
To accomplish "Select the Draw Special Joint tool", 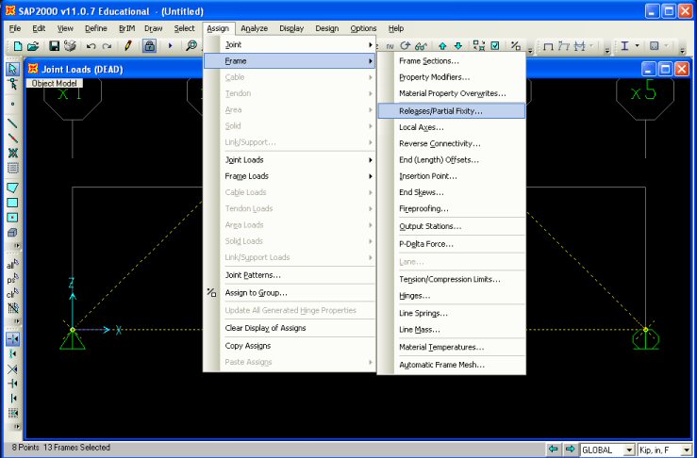I will [12, 104].
